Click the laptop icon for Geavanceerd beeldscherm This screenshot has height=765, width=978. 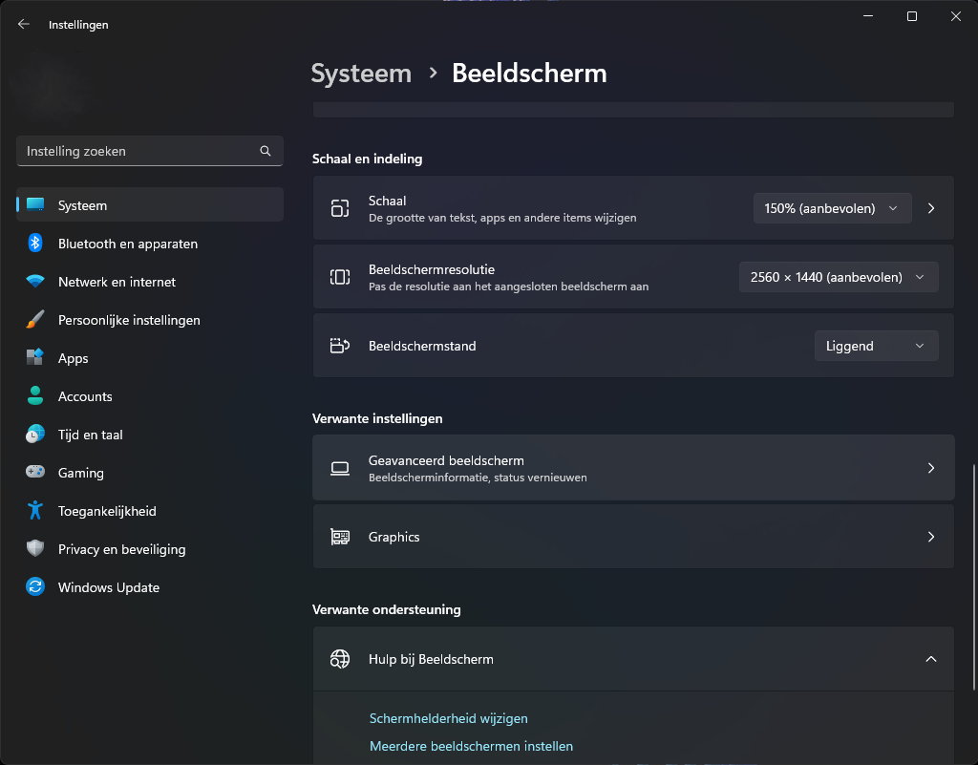340,468
